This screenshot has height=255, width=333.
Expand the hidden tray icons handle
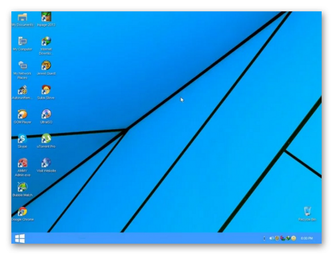point(264,238)
